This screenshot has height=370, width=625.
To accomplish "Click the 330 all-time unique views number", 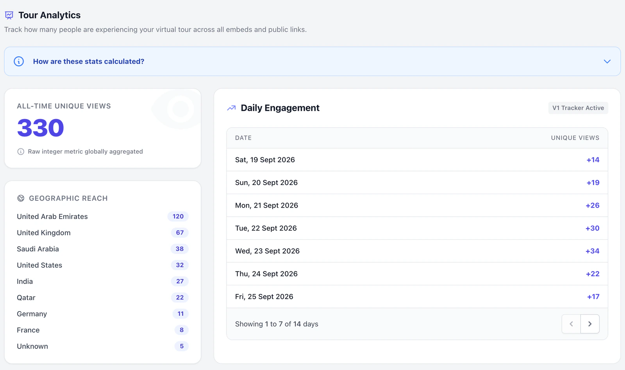I will 41,128.
